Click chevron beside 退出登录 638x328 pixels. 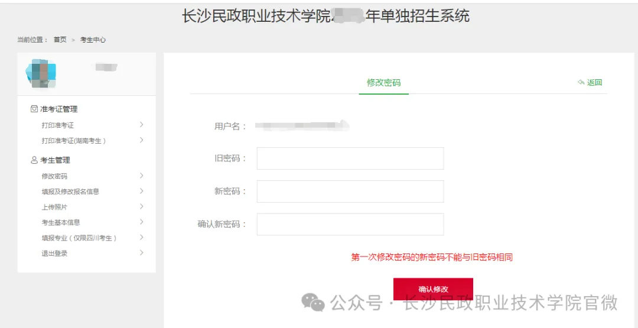[142, 253]
